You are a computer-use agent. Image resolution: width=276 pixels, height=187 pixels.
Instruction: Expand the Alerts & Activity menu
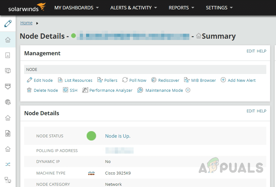click(134, 7)
